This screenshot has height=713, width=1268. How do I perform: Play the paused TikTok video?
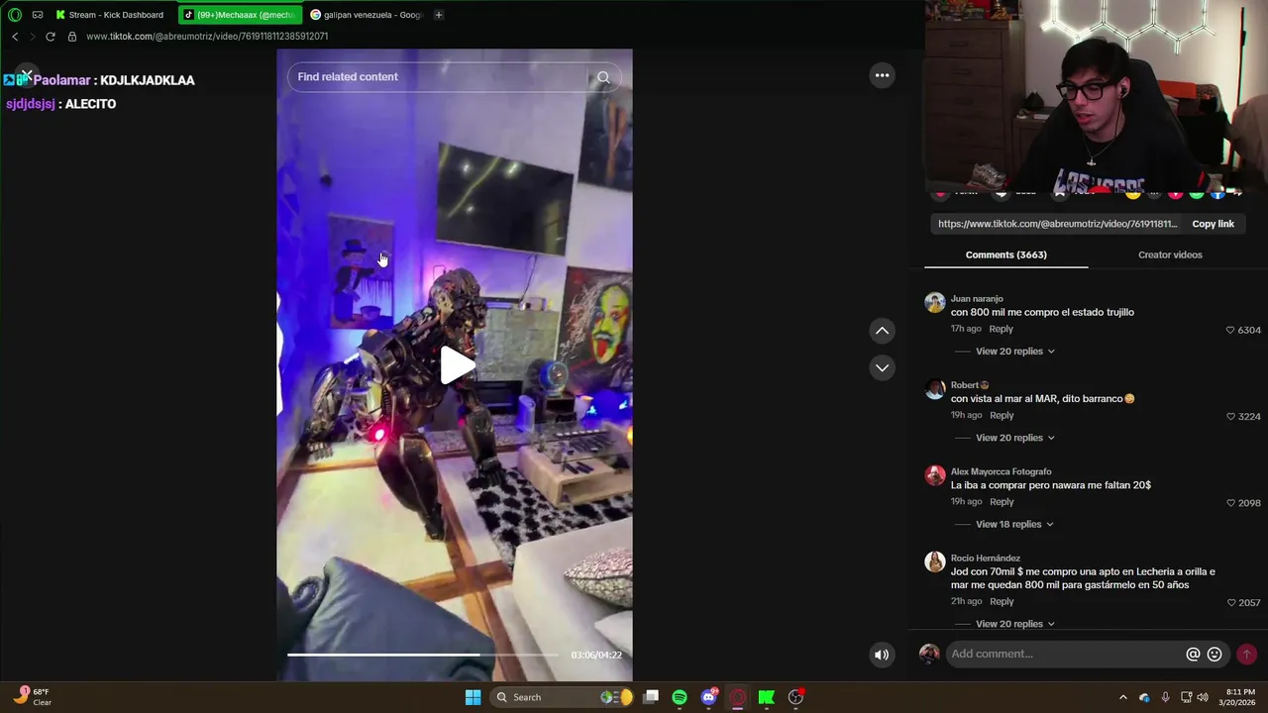(x=456, y=366)
